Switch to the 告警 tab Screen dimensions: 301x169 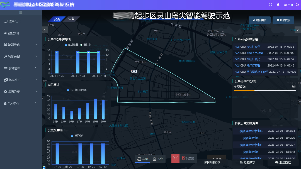(x=71, y=19)
